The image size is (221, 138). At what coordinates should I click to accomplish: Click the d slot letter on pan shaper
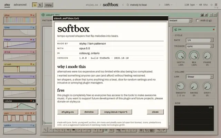33,113
